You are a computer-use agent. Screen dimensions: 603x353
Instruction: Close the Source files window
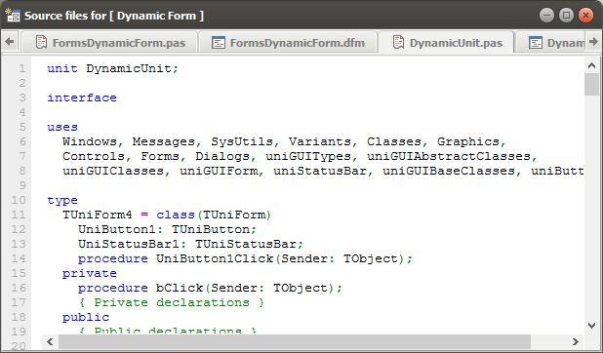(585, 16)
